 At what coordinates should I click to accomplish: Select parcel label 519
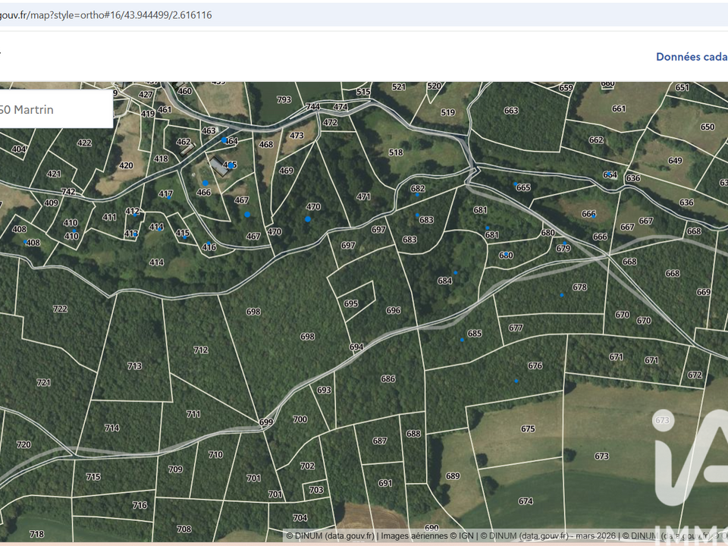click(x=448, y=112)
